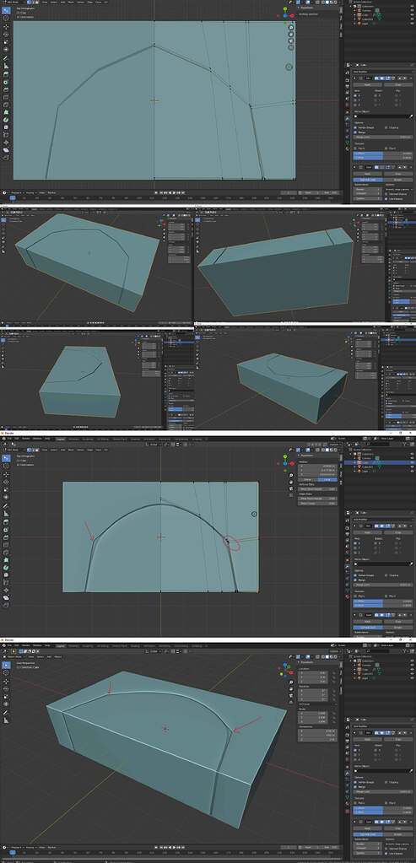
Task: Toggle Use Creases checkbox in bottom screenshot
Action: pyautogui.click(x=386, y=853)
